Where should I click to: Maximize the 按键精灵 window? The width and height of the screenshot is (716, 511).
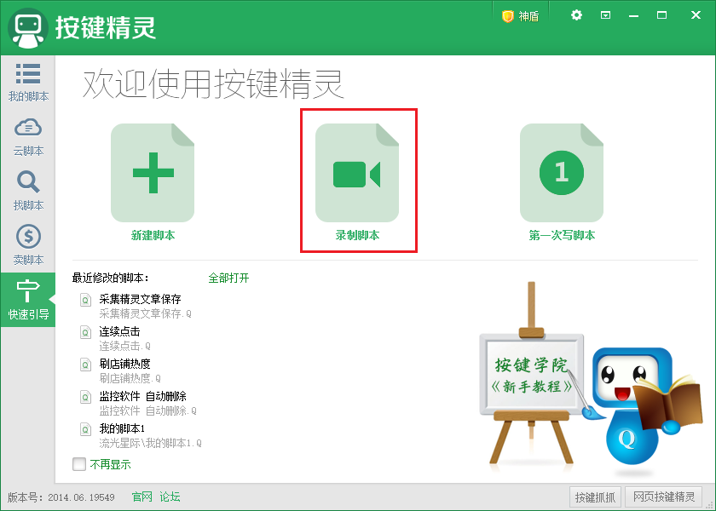point(661,15)
